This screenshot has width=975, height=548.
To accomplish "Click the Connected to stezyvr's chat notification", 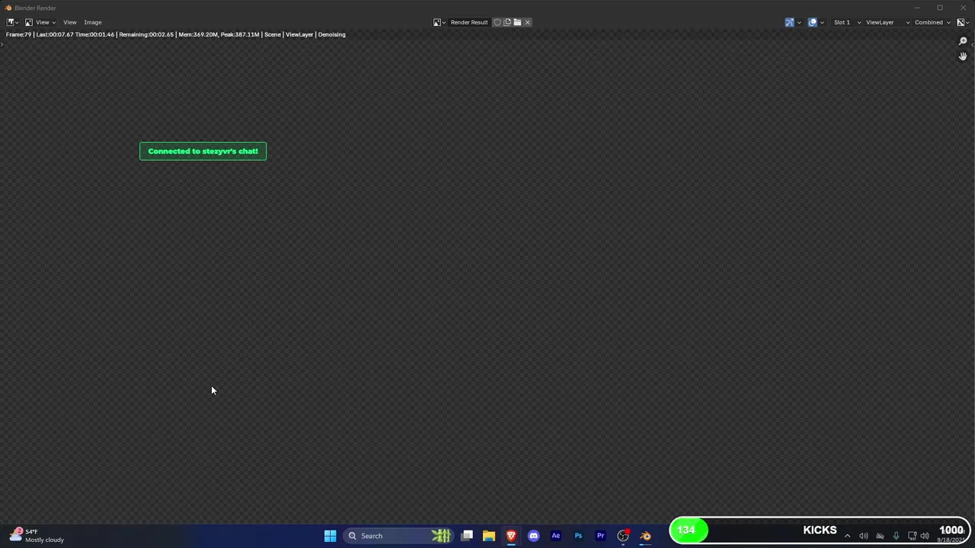I will pos(203,151).
